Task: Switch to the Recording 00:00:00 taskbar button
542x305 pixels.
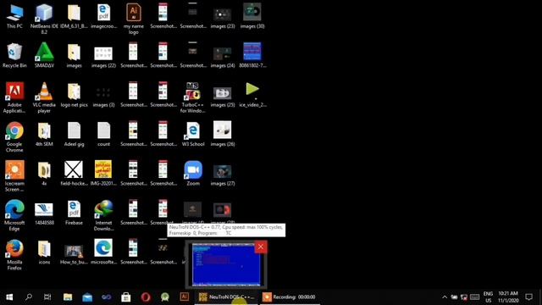Action: [x=290, y=297]
